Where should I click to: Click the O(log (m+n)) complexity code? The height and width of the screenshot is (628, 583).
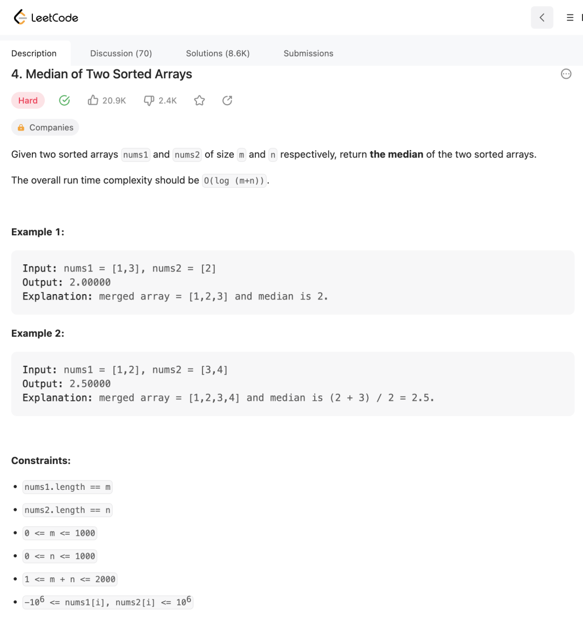(x=234, y=181)
